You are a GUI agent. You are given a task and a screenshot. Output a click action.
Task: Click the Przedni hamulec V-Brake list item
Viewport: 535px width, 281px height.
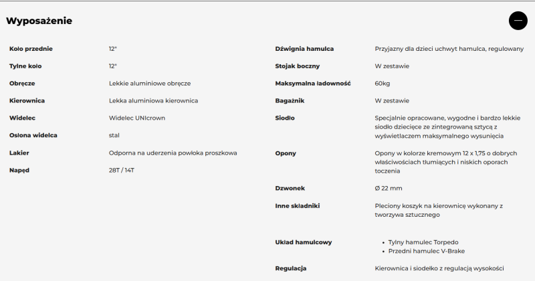pos(426,251)
